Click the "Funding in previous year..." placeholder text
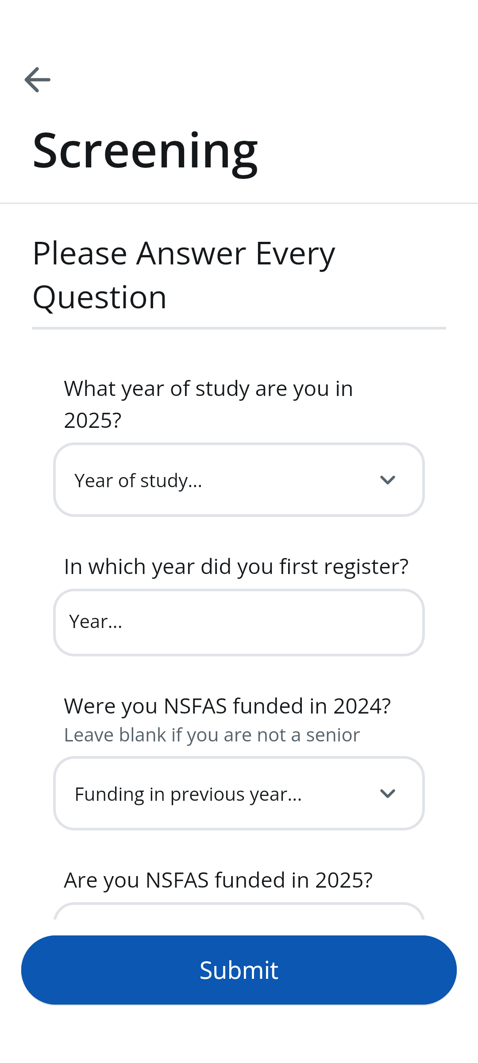 click(x=188, y=794)
